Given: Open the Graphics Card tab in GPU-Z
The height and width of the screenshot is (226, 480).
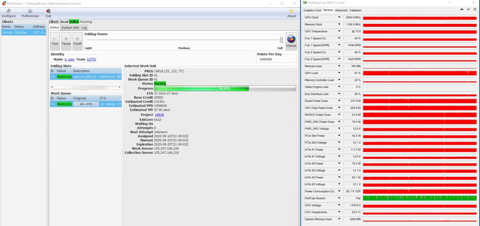Looking at the screenshot, I should tap(312, 10).
